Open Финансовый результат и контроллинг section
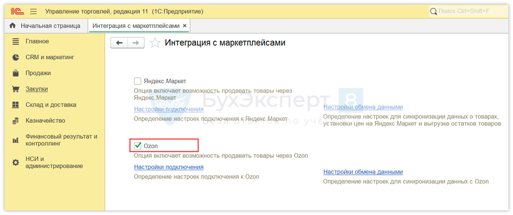This screenshot has width=513, height=215. 61,140
